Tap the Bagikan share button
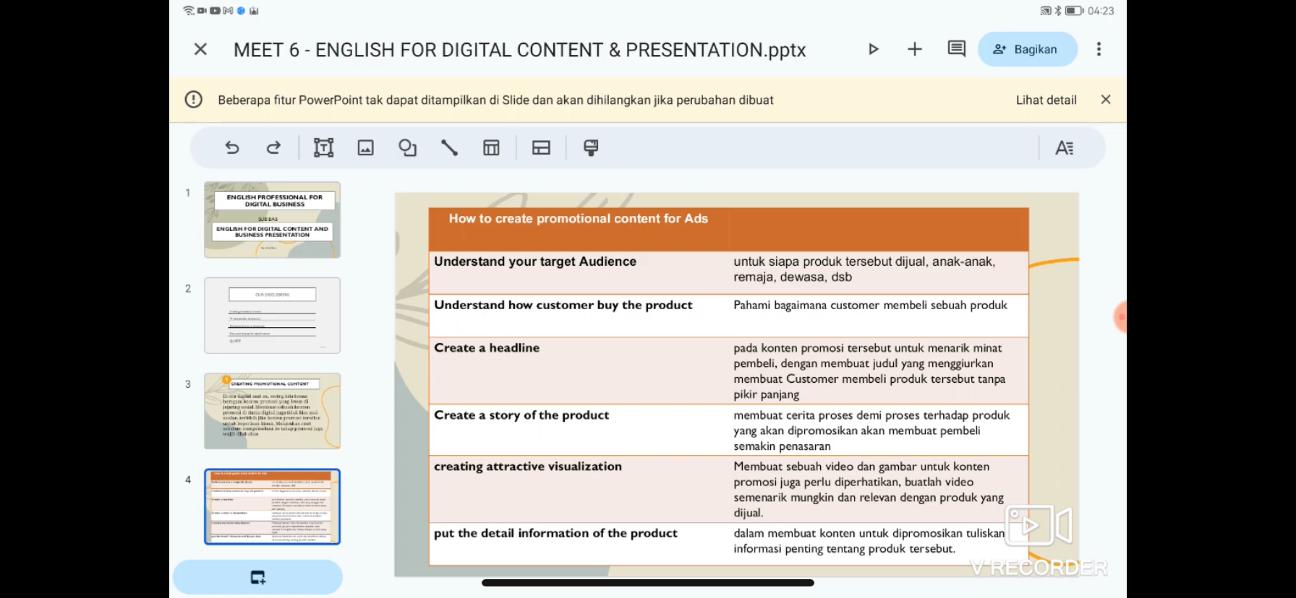The image size is (1296, 598). pyautogui.click(x=1028, y=49)
